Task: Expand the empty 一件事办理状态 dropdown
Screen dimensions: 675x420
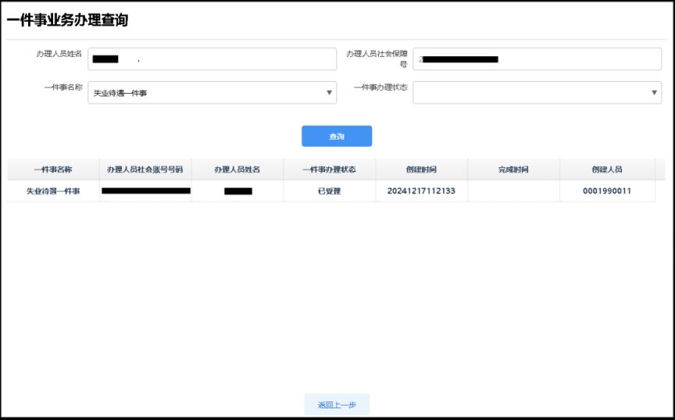Action: (x=537, y=93)
